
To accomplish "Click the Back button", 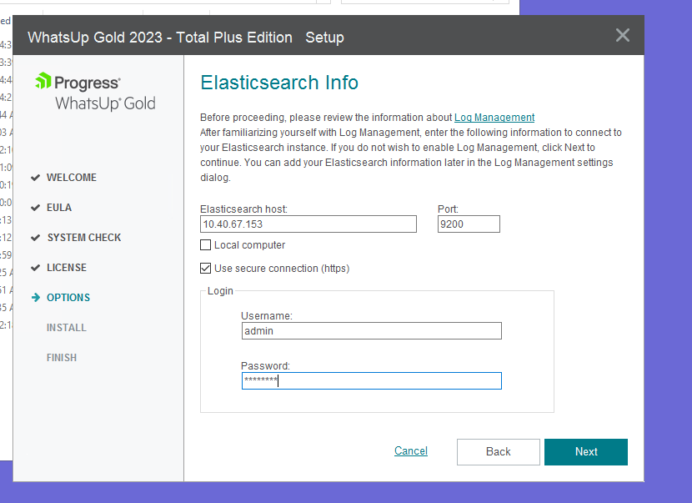I will click(498, 451).
